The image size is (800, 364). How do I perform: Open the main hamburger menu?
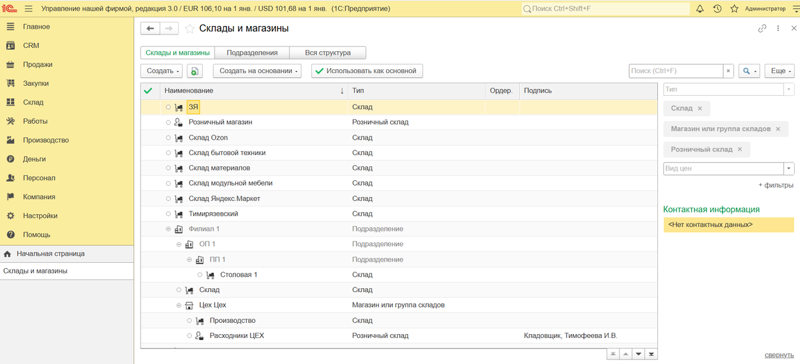tap(29, 9)
